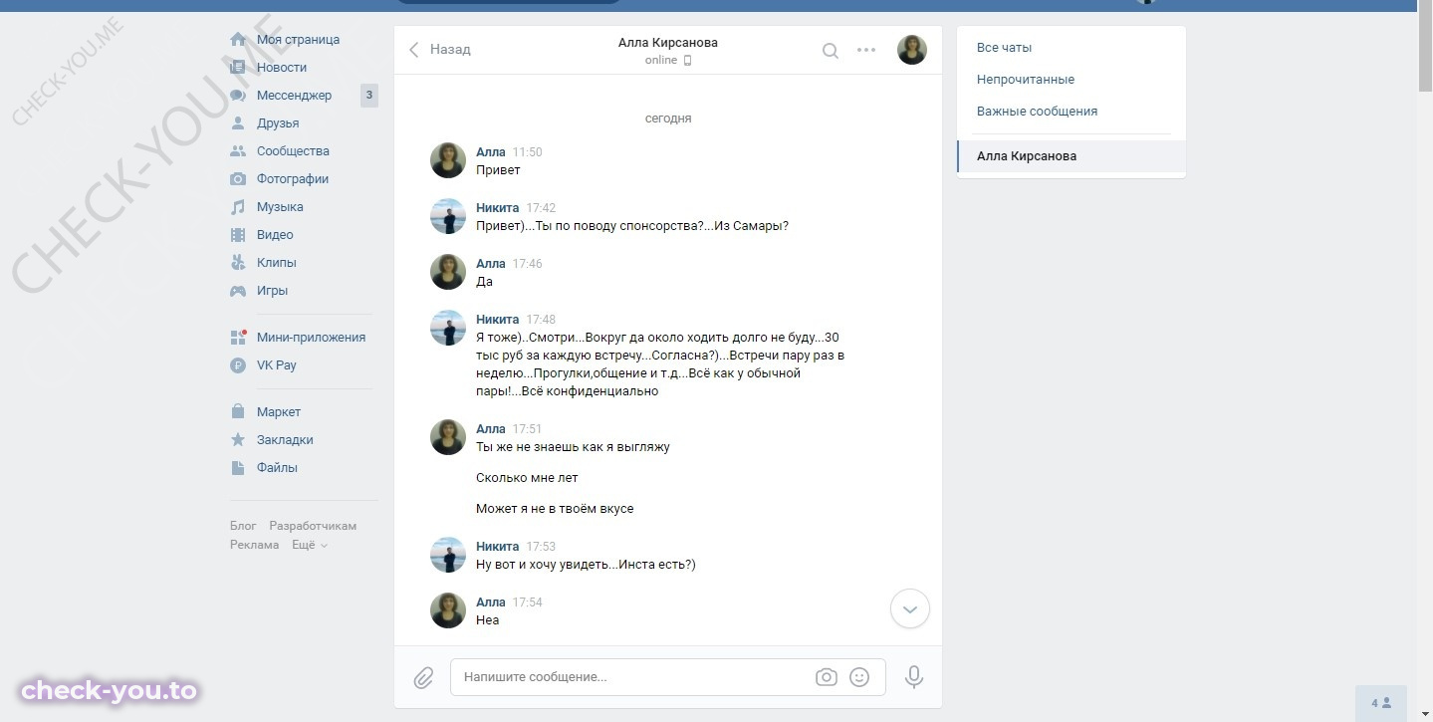Select the message "Сколько мне лет"

527,478
